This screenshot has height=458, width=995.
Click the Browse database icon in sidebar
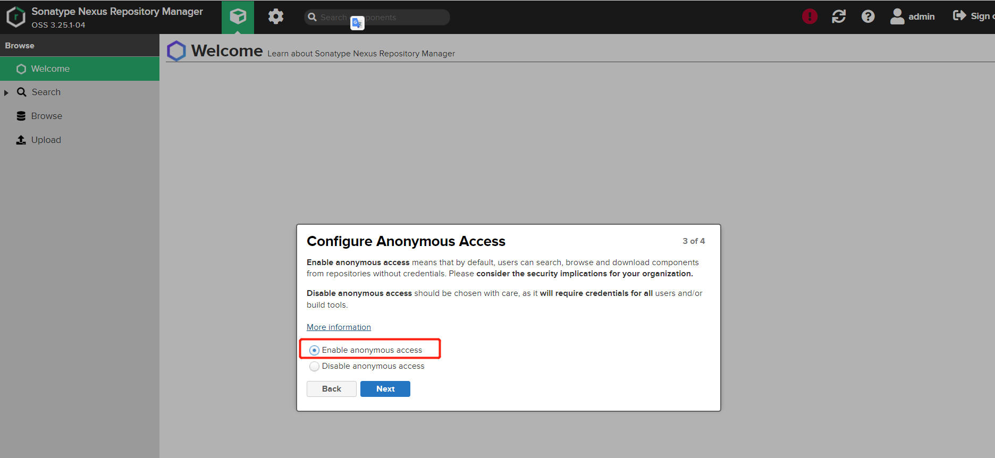21,116
